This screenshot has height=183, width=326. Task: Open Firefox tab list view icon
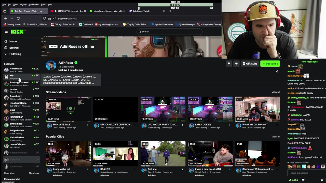click(x=5, y=11)
